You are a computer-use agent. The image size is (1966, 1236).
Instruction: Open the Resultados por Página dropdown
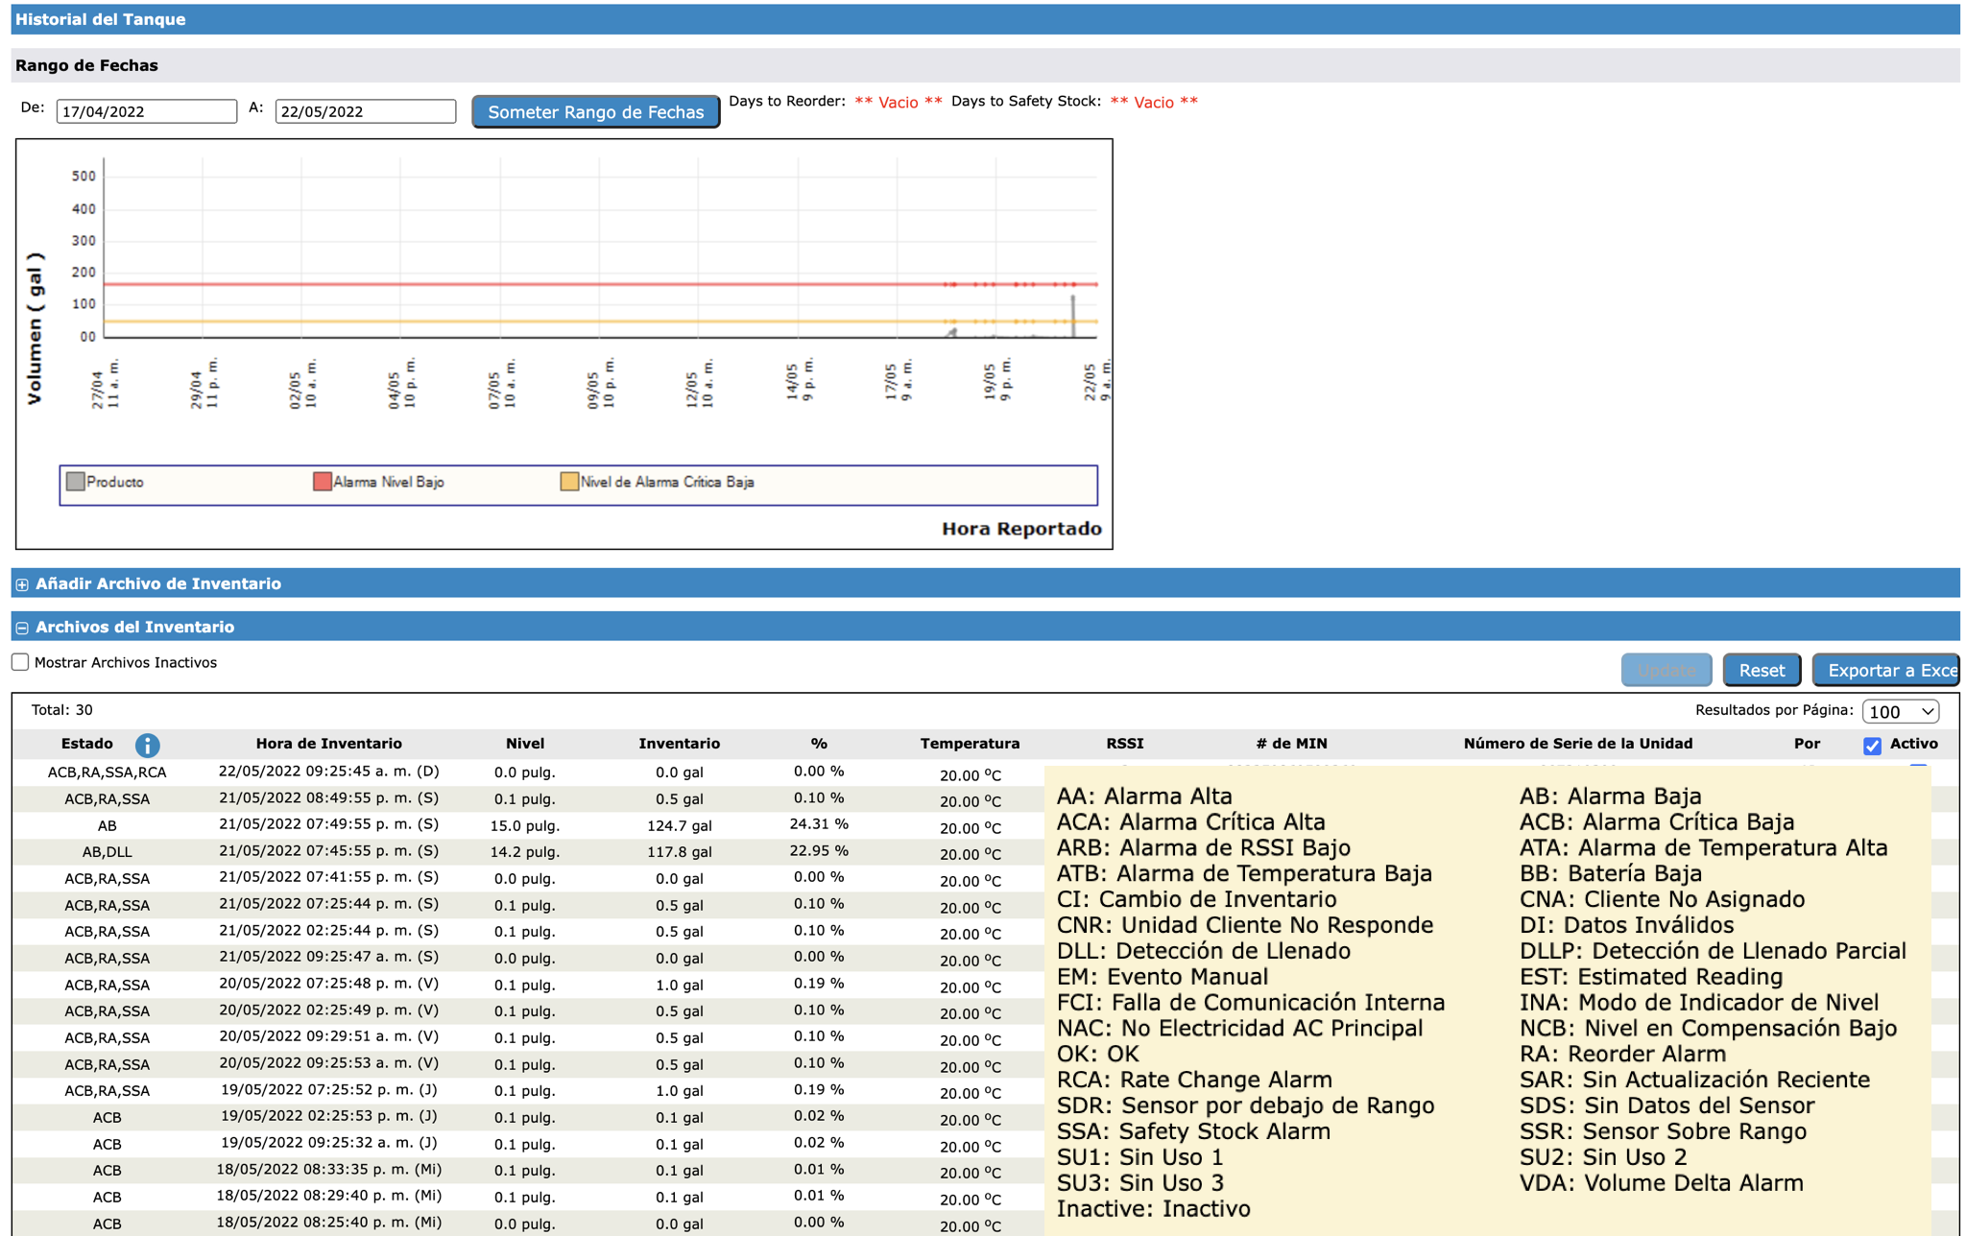click(1900, 711)
